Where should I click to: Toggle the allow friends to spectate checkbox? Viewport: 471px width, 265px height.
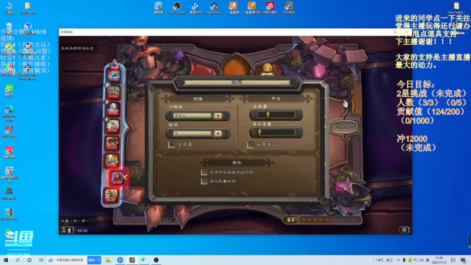click(x=204, y=172)
